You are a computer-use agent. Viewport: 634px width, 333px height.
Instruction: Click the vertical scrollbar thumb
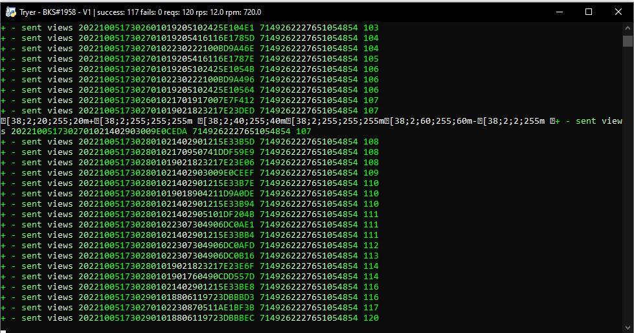pyautogui.click(x=628, y=41)
